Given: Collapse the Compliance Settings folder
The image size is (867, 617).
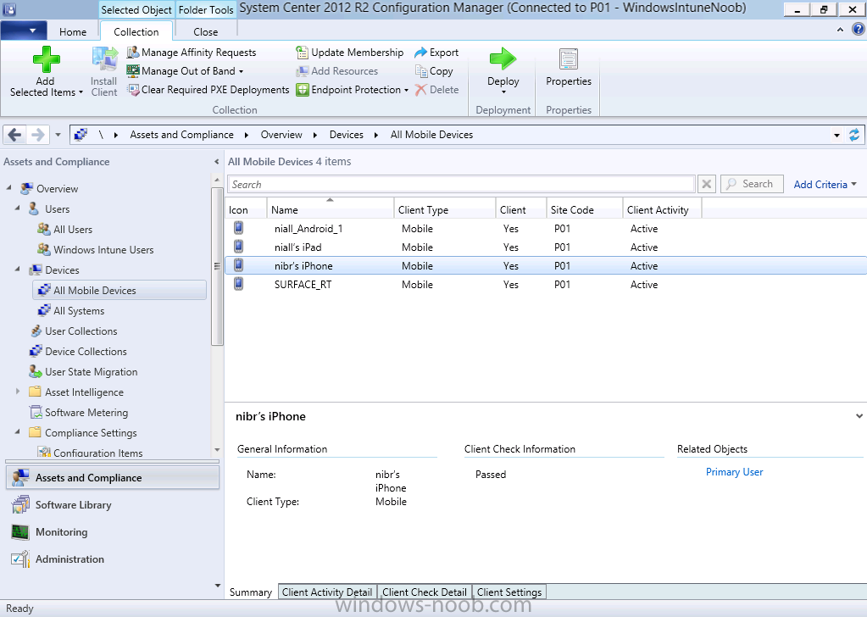Looking at the screenshot, I should coord(18,431).
